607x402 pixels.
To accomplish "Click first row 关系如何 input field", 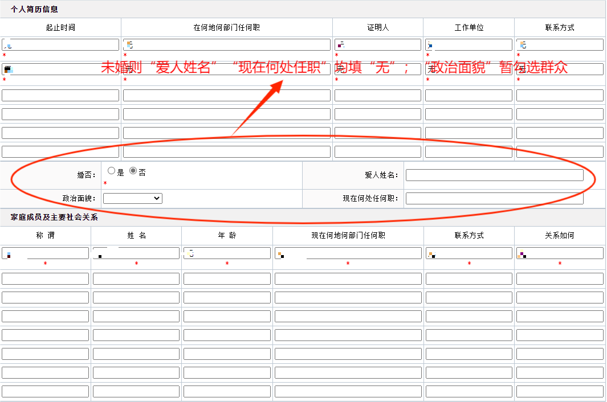I will (560, 253).
